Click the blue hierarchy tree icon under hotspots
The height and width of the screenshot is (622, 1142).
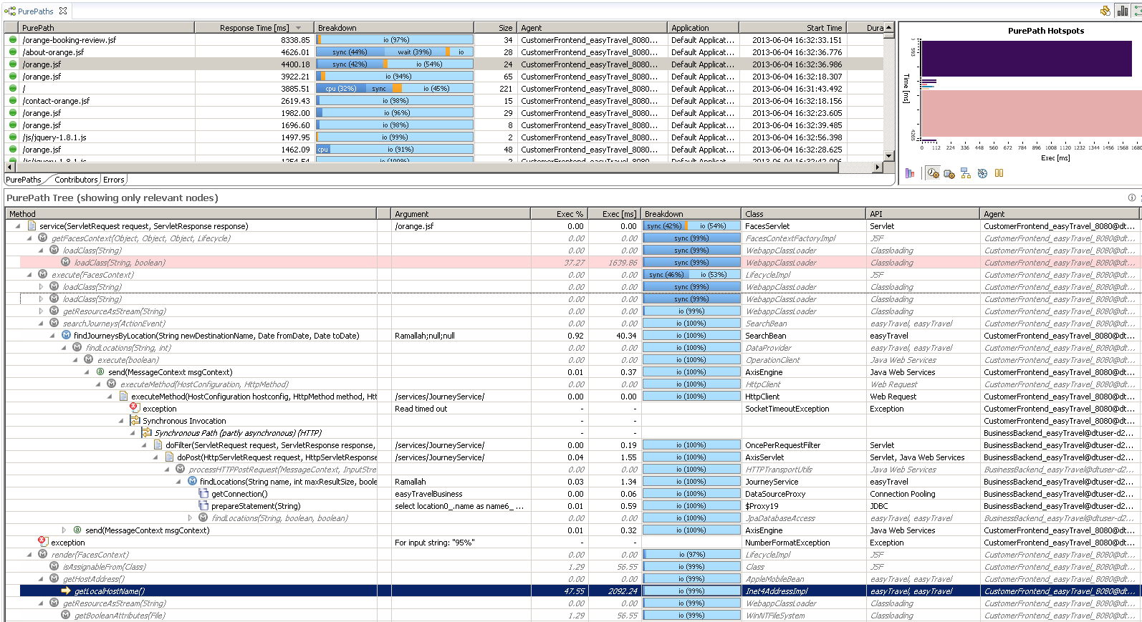click(x=966, y=173)
